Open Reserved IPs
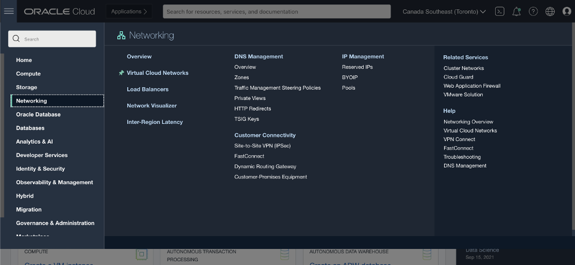 coord(357,67)
